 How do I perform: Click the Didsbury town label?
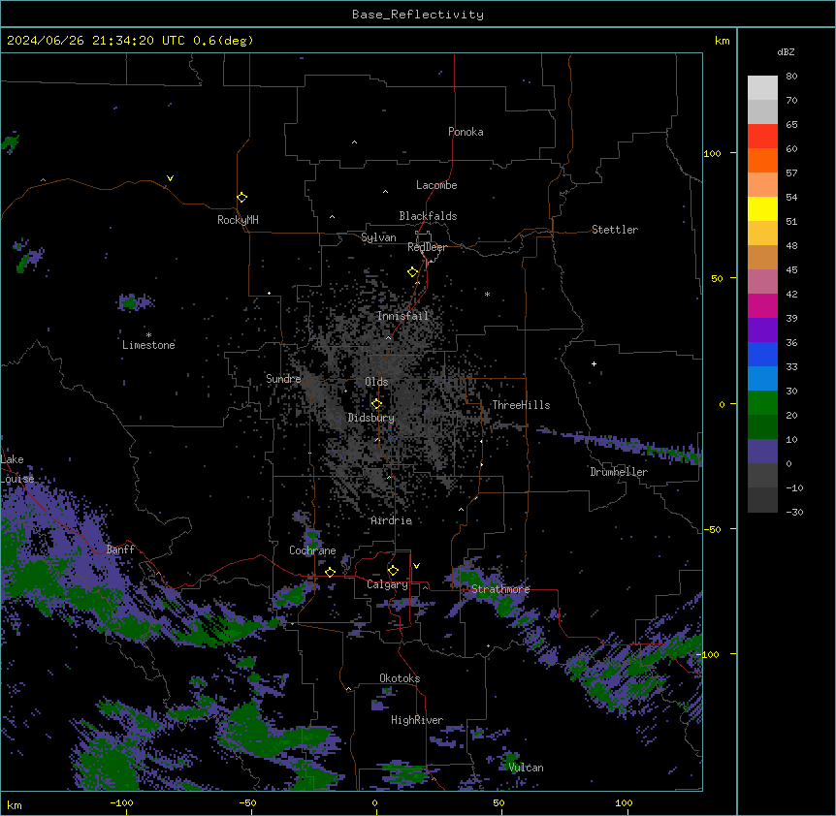[371, 418]
